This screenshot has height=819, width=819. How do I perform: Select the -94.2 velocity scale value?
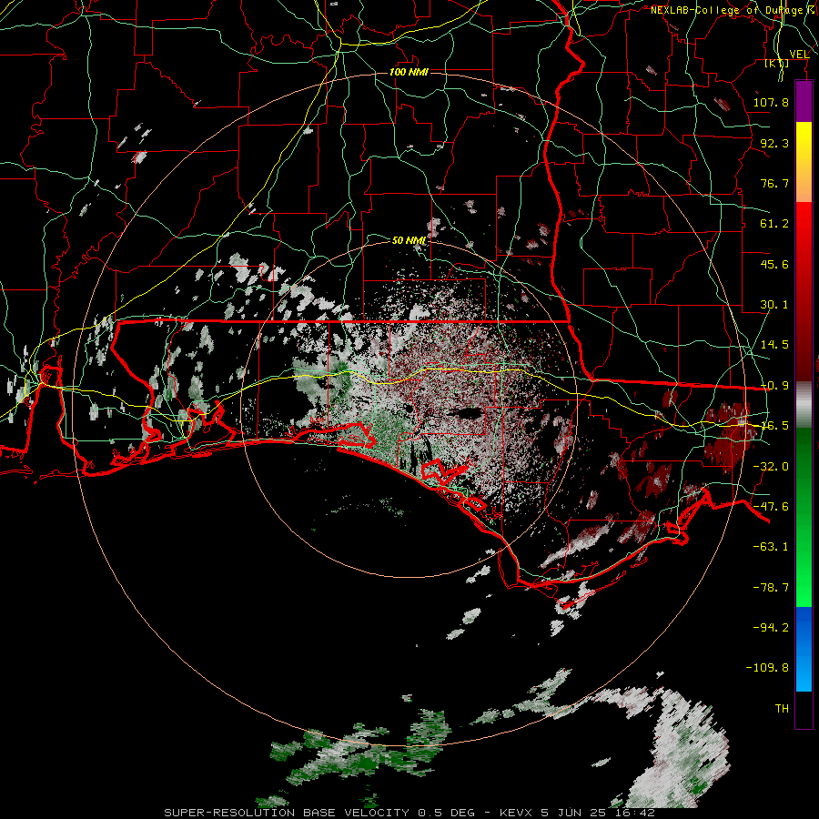pos(771,627)
